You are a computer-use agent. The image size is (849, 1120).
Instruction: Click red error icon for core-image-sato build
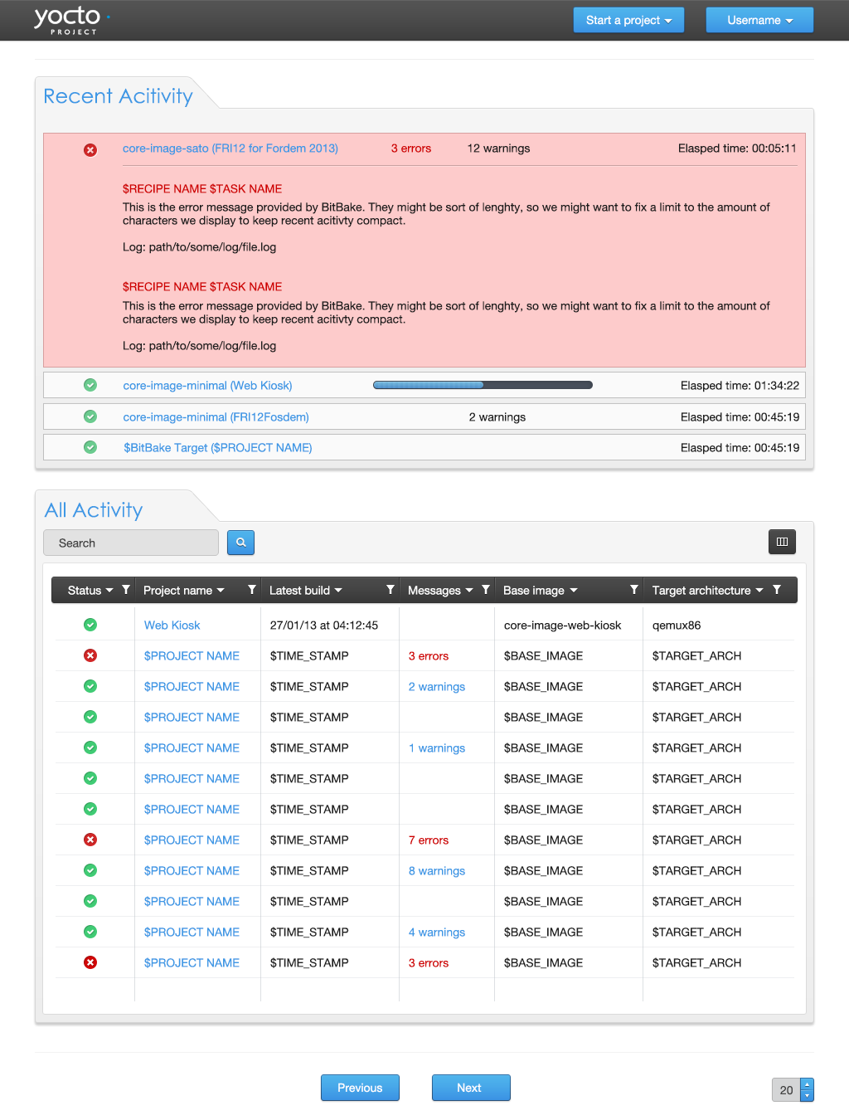(90, 150)
